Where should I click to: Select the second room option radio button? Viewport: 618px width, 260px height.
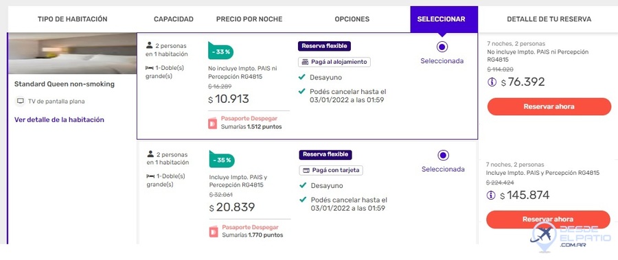443,155
